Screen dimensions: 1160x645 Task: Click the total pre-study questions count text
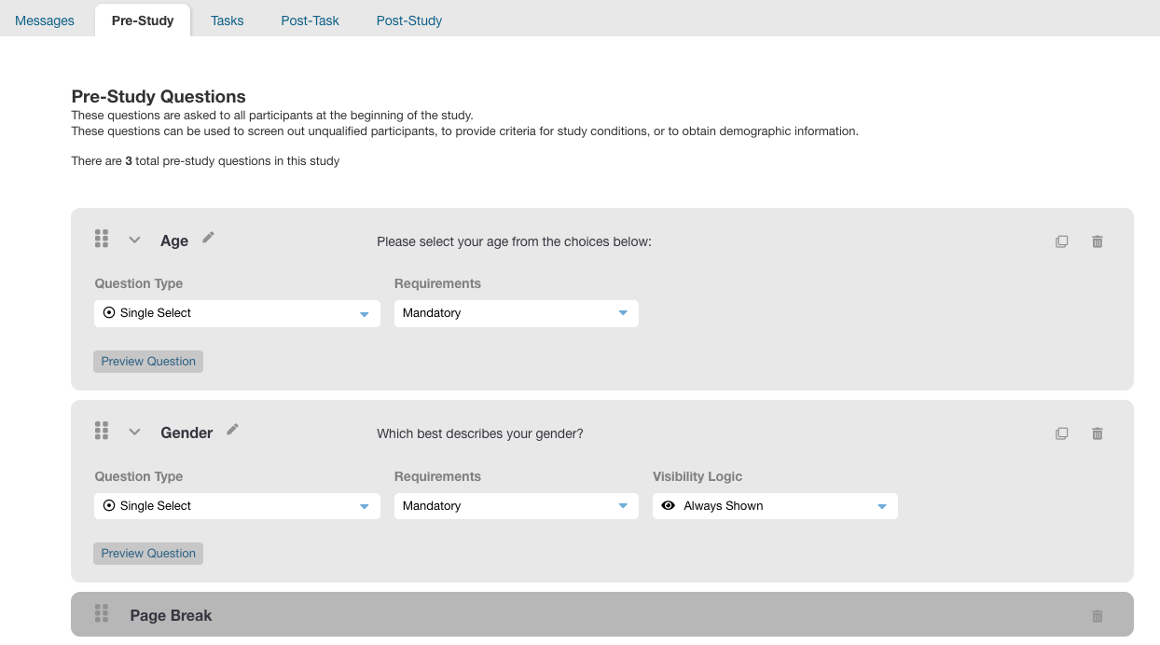tap(205, 161)
